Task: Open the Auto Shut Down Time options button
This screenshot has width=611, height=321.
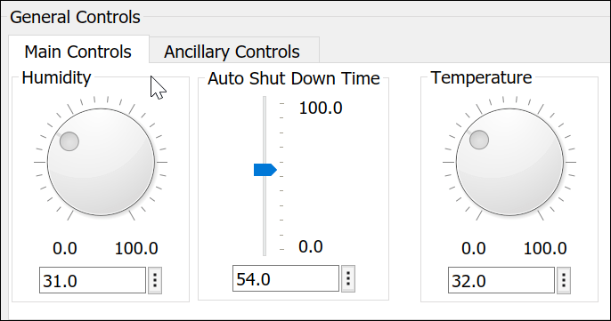Action: (348, 278)
